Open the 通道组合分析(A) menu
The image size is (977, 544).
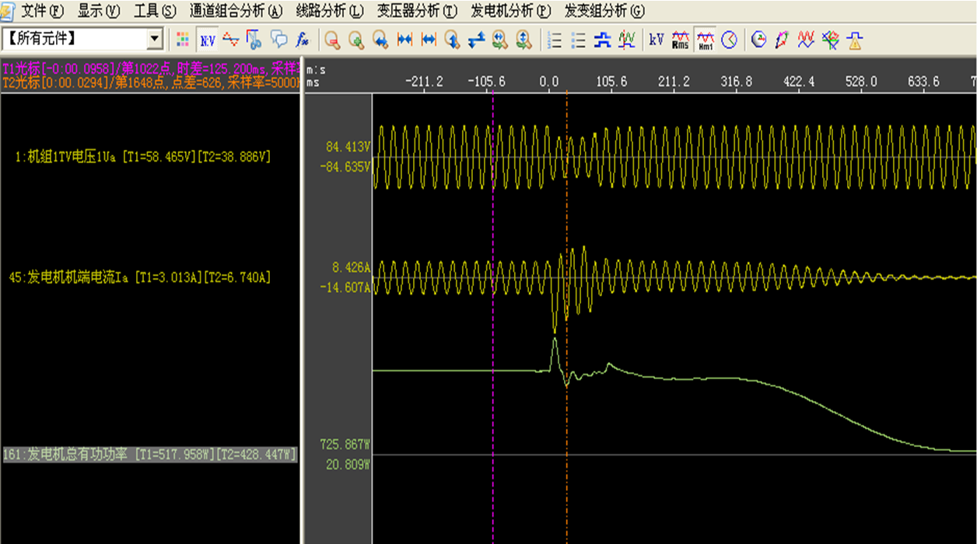click(x=236, y=11)
